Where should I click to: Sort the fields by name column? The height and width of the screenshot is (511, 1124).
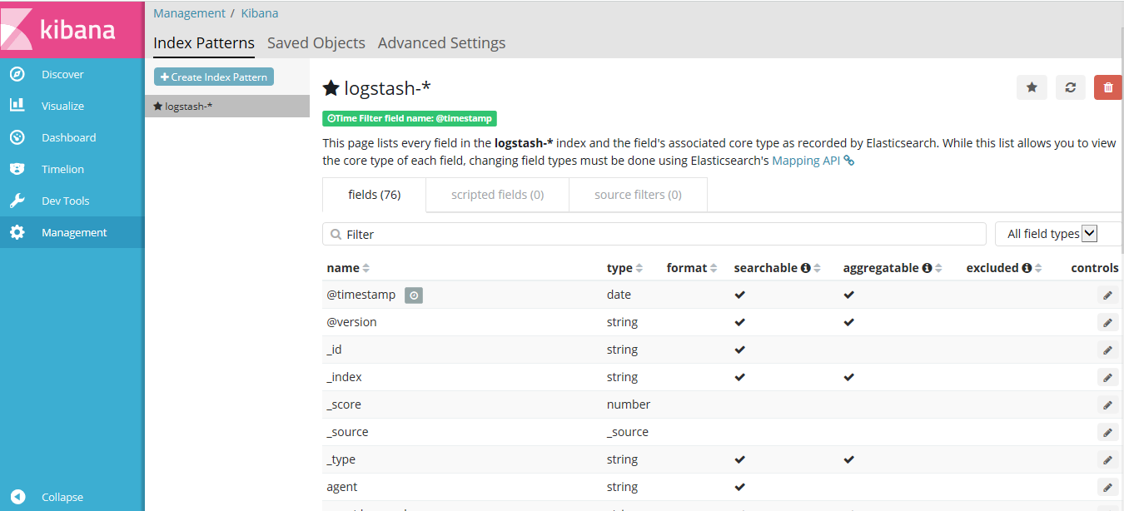tap(366, 268)
